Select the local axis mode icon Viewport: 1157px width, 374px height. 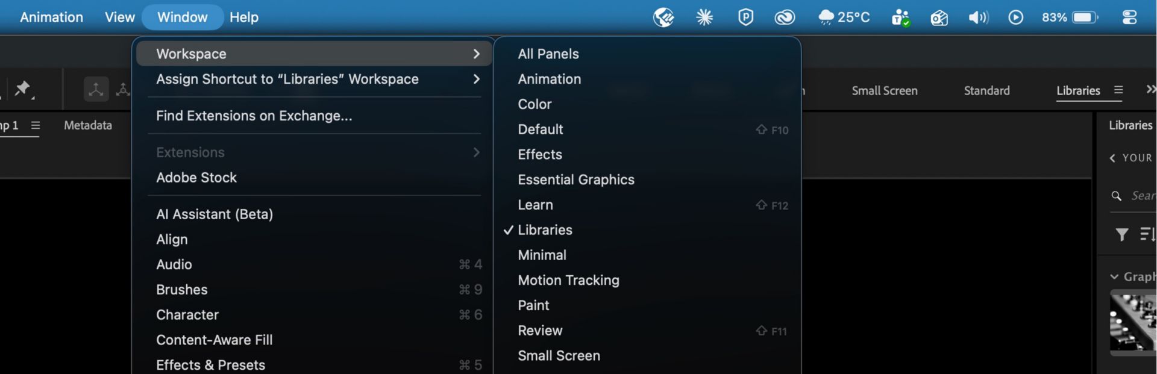point(96,89)
